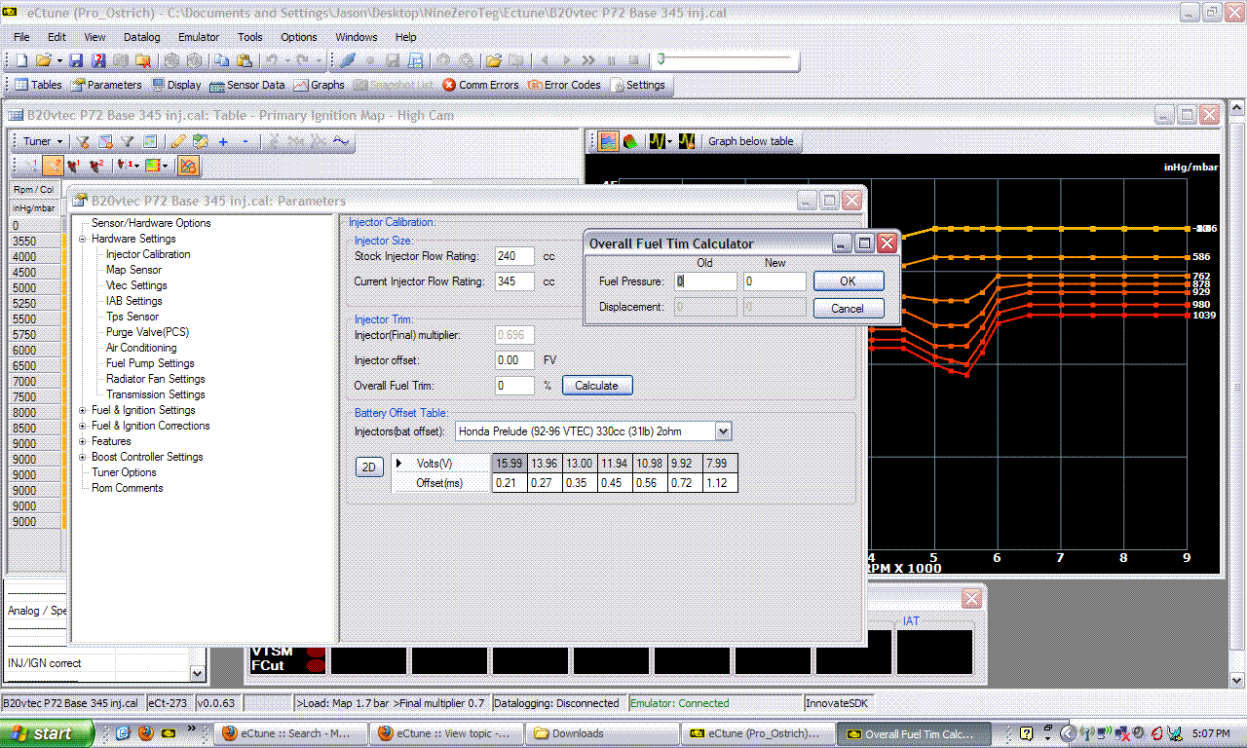Click the first funnel filter icon
This screenshot has height=748, width=1247.
pyautogui.click(x=84, y=141)
